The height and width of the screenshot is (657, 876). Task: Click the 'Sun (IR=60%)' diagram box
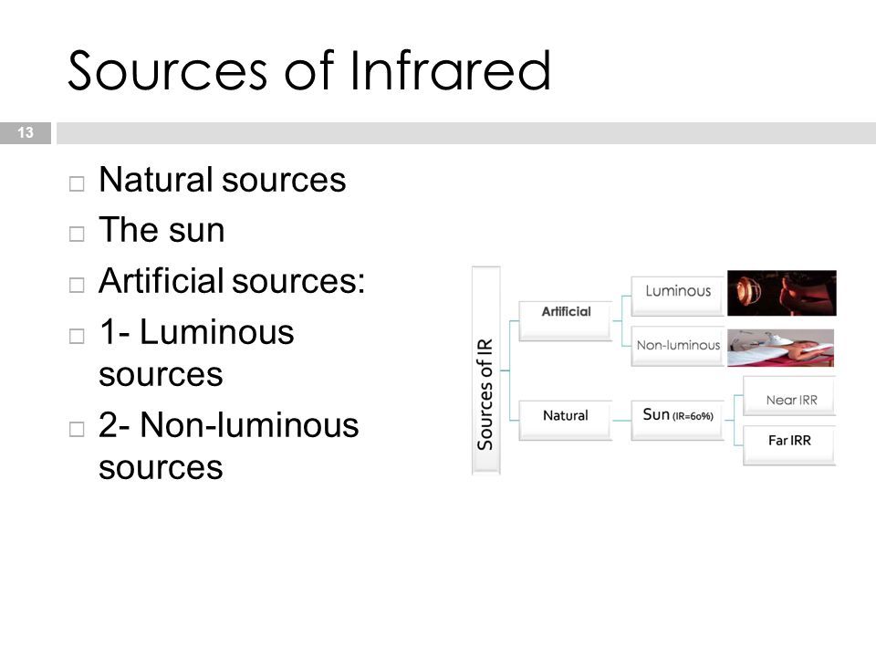(678, 420)
